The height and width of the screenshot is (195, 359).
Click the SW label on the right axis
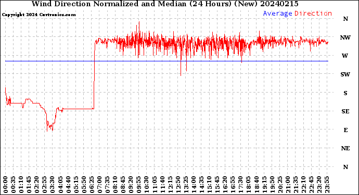(x=345, y=74)
